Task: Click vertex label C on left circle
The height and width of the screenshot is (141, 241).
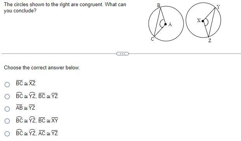Action: (x=153, y=39)
